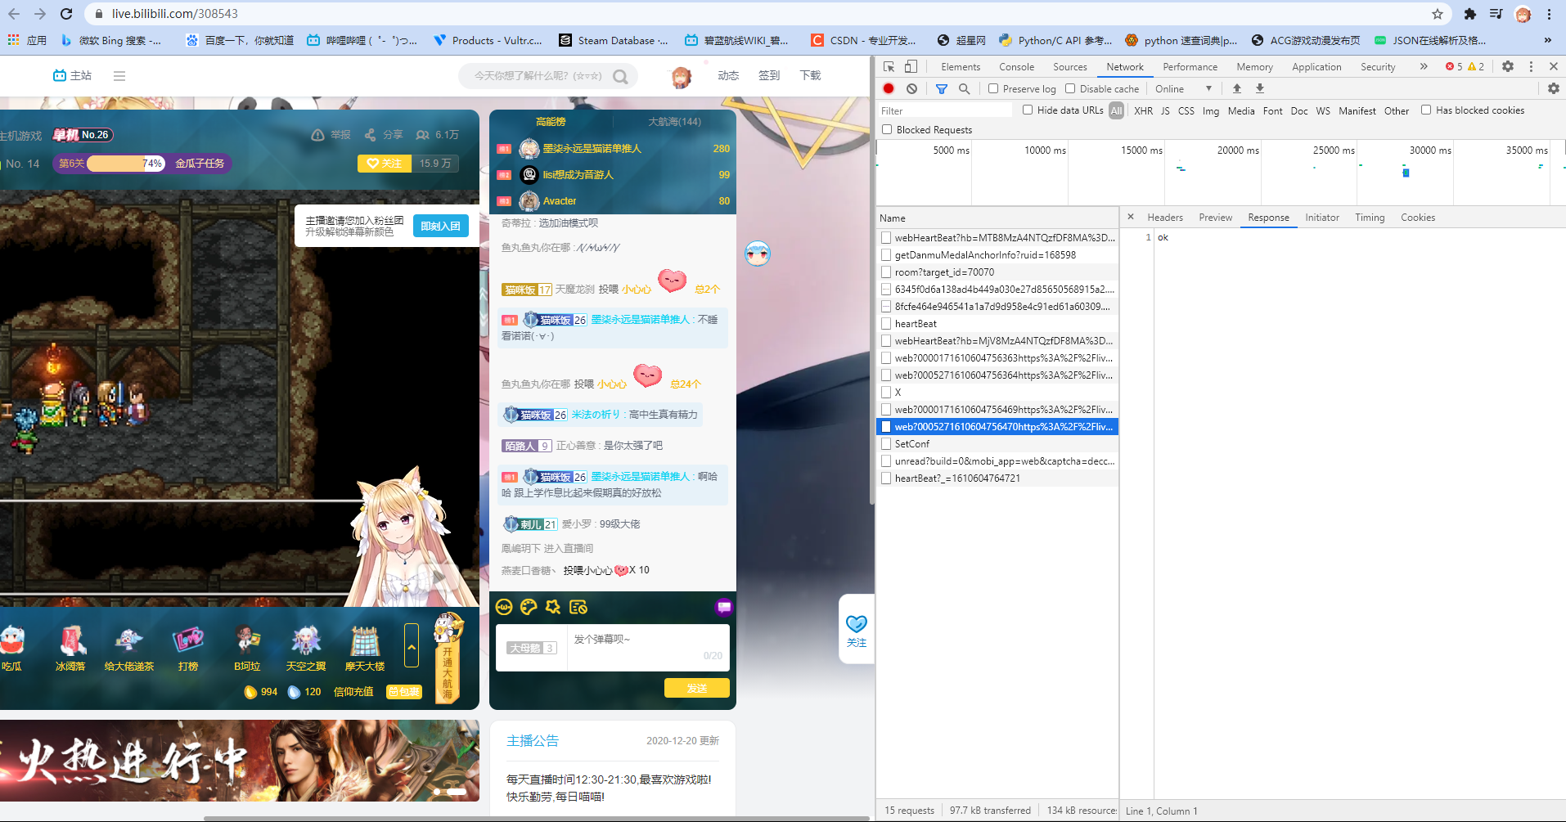Open the hamburger menu next to 主站
The image size is (1566, 822).
[119, 76]
